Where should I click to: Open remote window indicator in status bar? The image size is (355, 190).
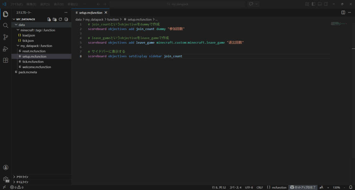(x=4, y=187)
